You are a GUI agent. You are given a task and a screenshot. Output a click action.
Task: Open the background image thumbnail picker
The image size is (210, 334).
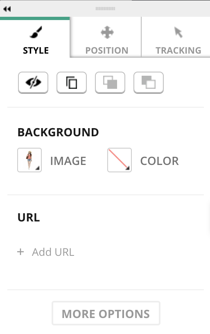(29, 160)
